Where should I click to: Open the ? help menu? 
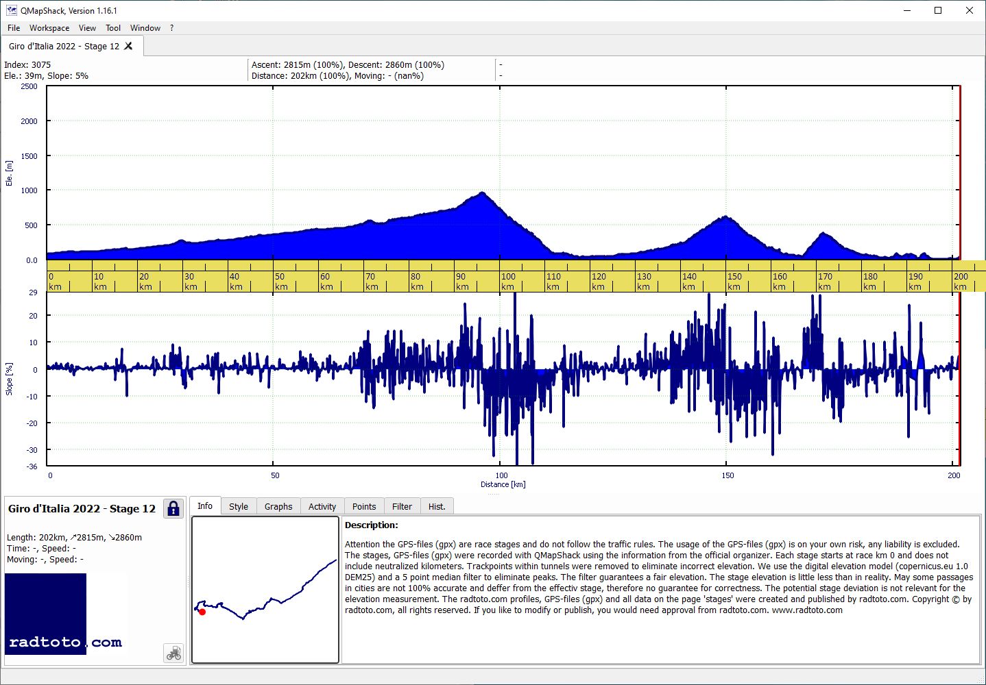(x=172, y=28)
